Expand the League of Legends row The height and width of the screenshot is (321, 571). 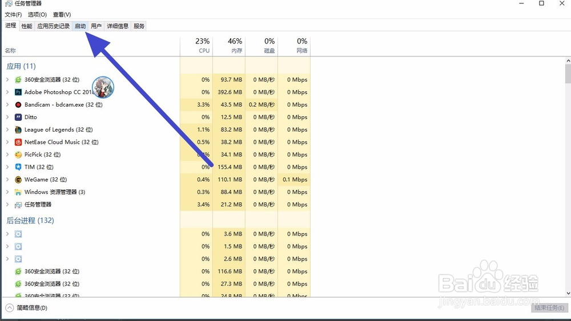pyautogui.click(x=7, y=129)
